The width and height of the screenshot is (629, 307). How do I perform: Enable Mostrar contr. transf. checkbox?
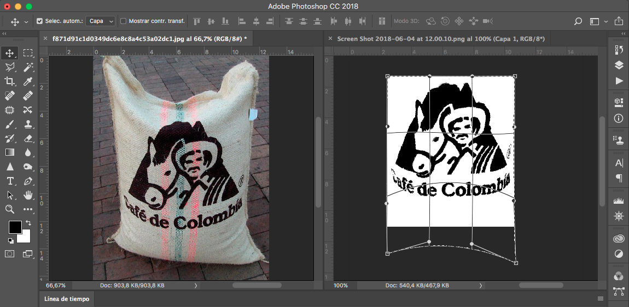point(123,21)
